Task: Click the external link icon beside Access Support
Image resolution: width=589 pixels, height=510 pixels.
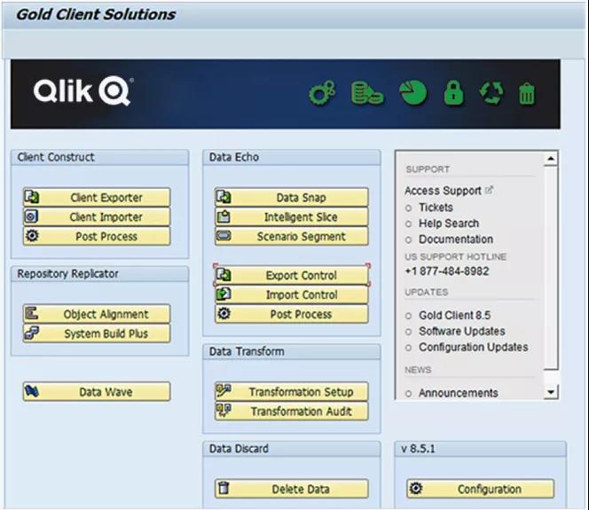Action: coord(489,190)
